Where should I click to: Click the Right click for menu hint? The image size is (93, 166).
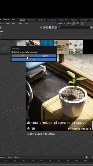point(41,134)
